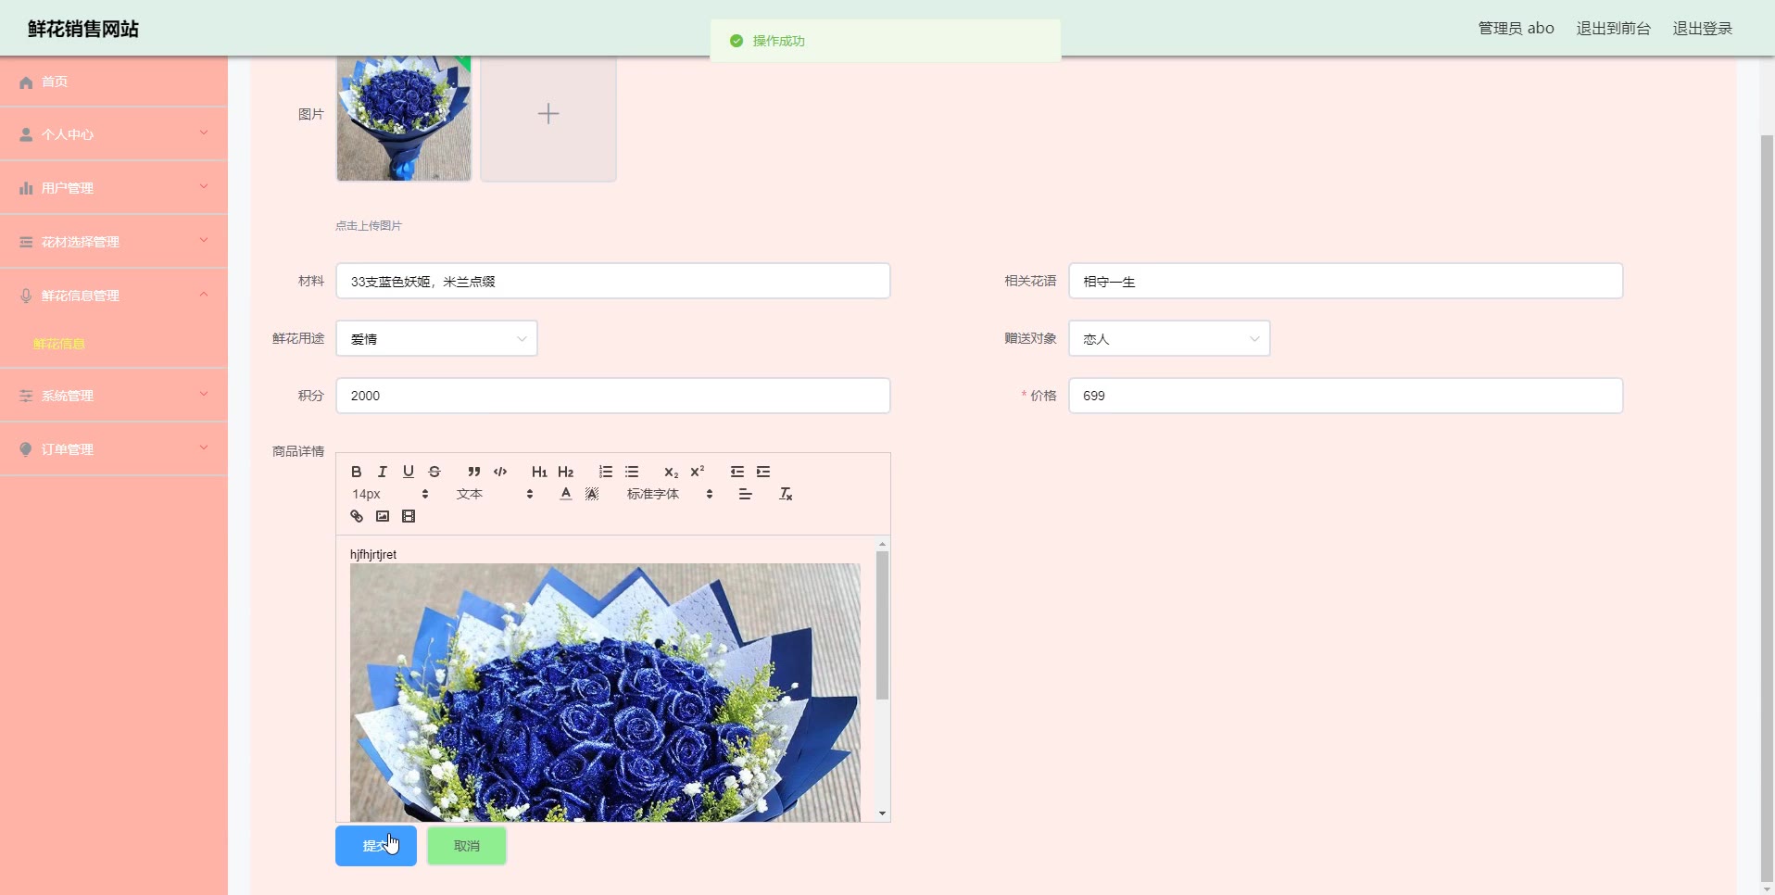Collapse the 鲜花信息管理 sidebar menu

[114, 296]
